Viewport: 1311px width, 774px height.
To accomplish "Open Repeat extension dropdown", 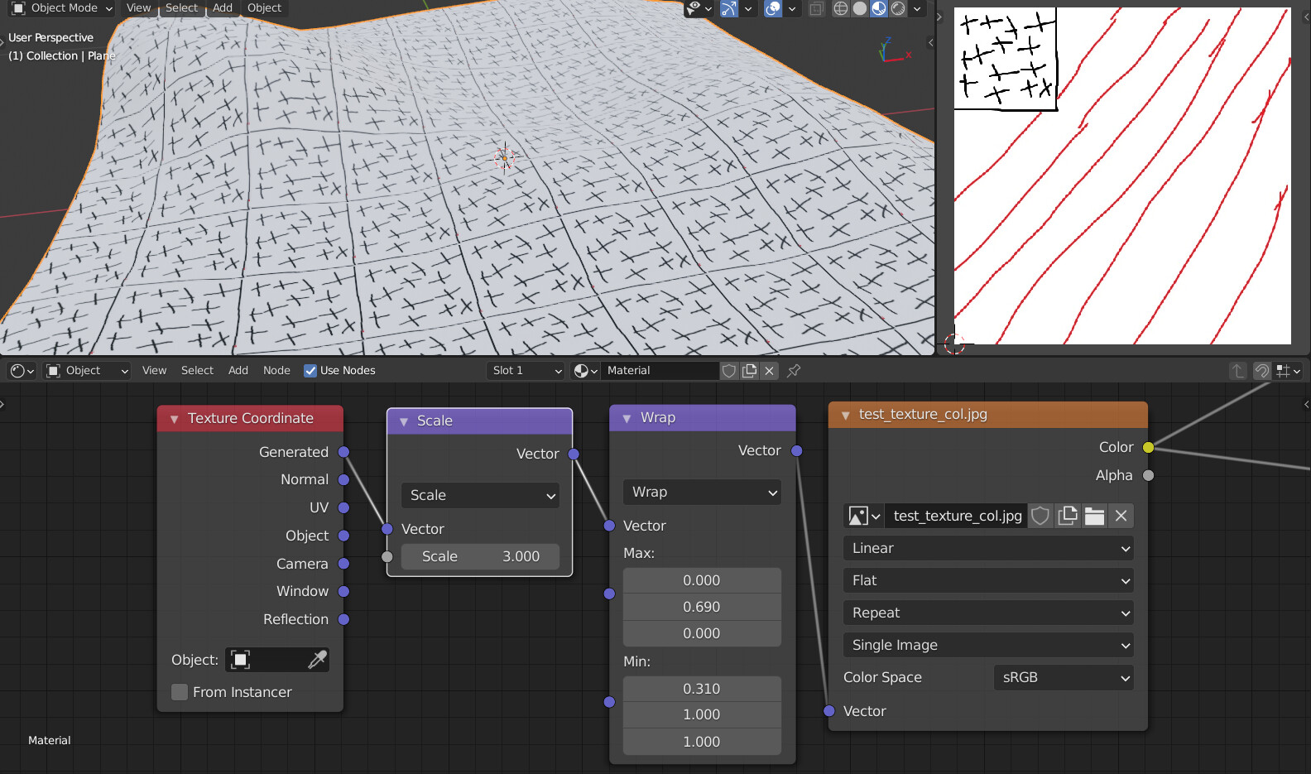I will click(988, 613).
